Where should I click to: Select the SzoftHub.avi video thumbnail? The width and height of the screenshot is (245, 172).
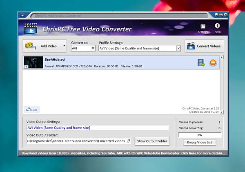click(33, 63)
